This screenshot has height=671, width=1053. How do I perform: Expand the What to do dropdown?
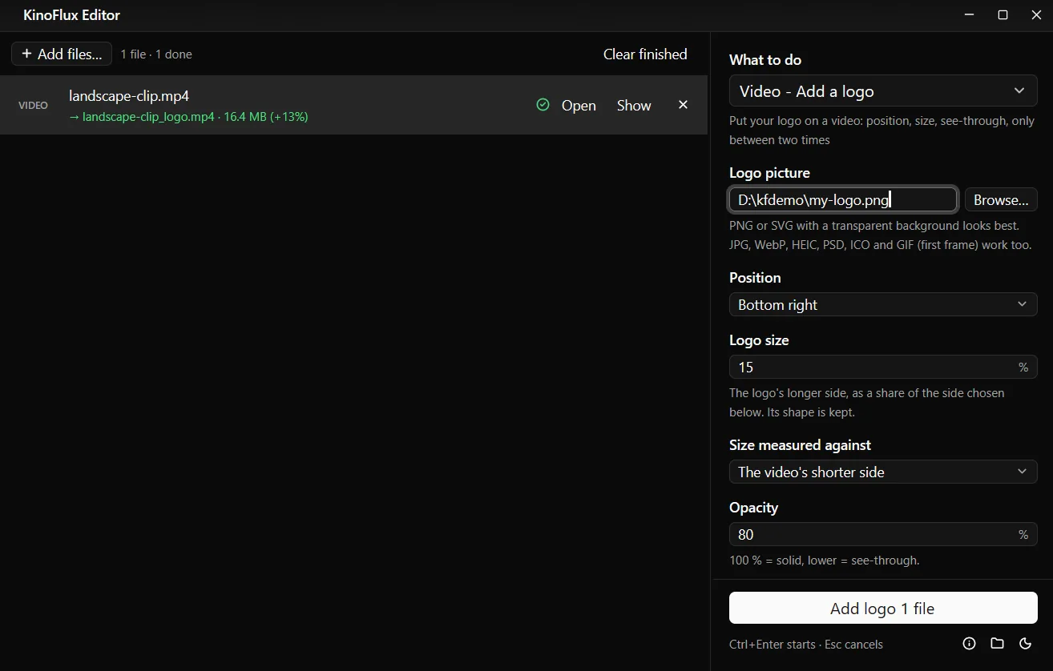[883, 91]
